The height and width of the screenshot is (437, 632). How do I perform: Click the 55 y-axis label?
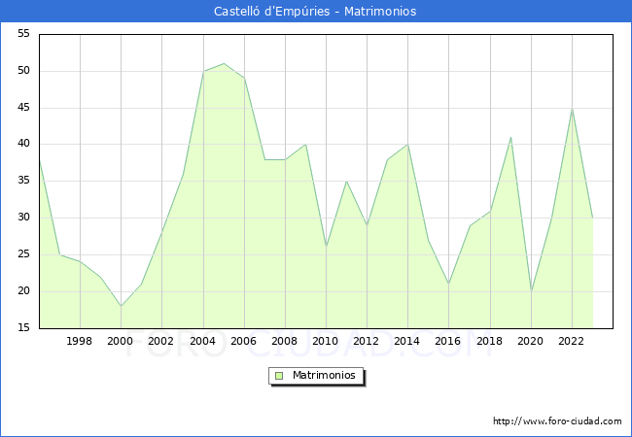click(22, 34)
